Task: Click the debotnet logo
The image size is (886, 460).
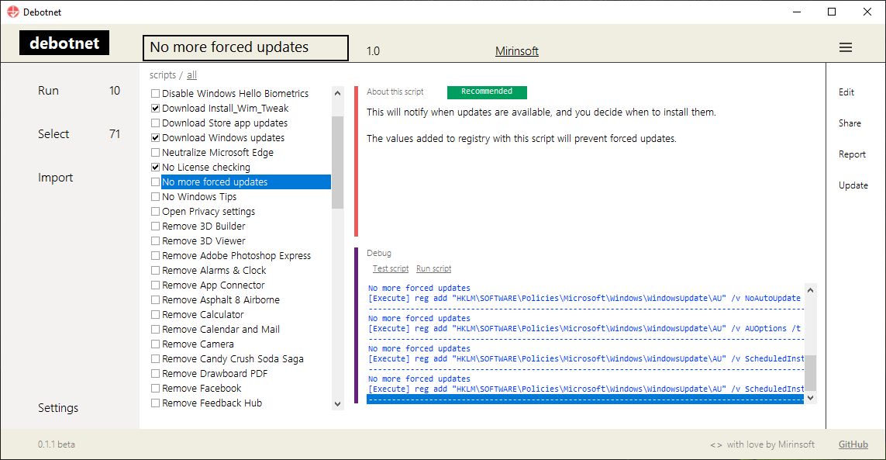Action: tap(64, 43)
